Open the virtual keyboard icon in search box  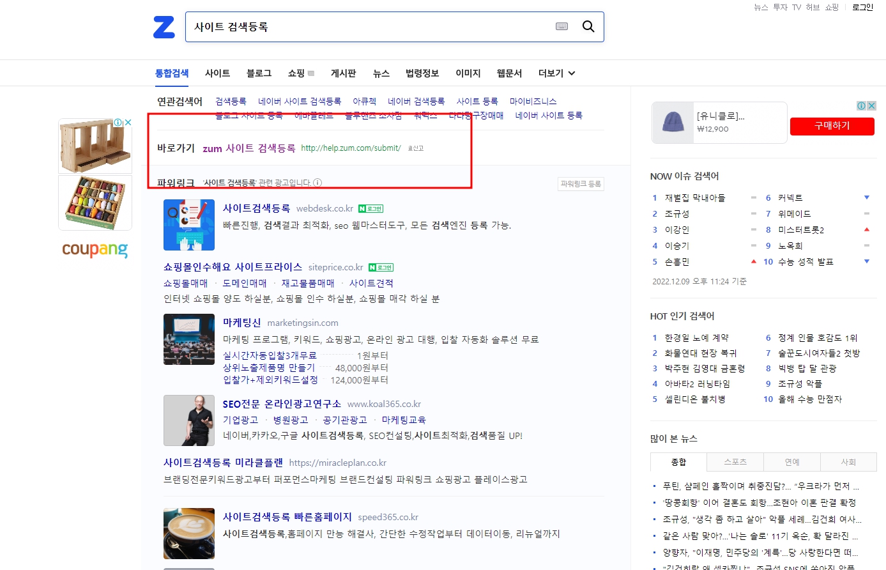pyautogui.click(x=562, y=27)
